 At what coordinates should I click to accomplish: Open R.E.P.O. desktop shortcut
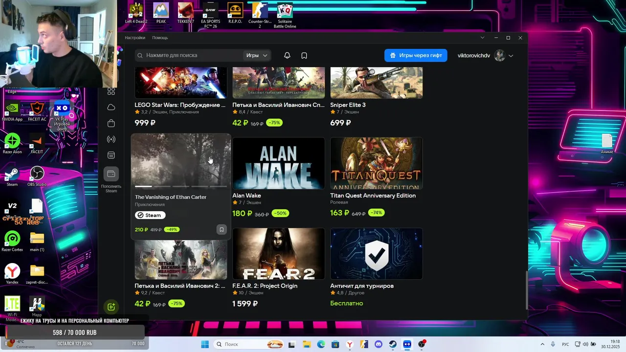point(235,14)
